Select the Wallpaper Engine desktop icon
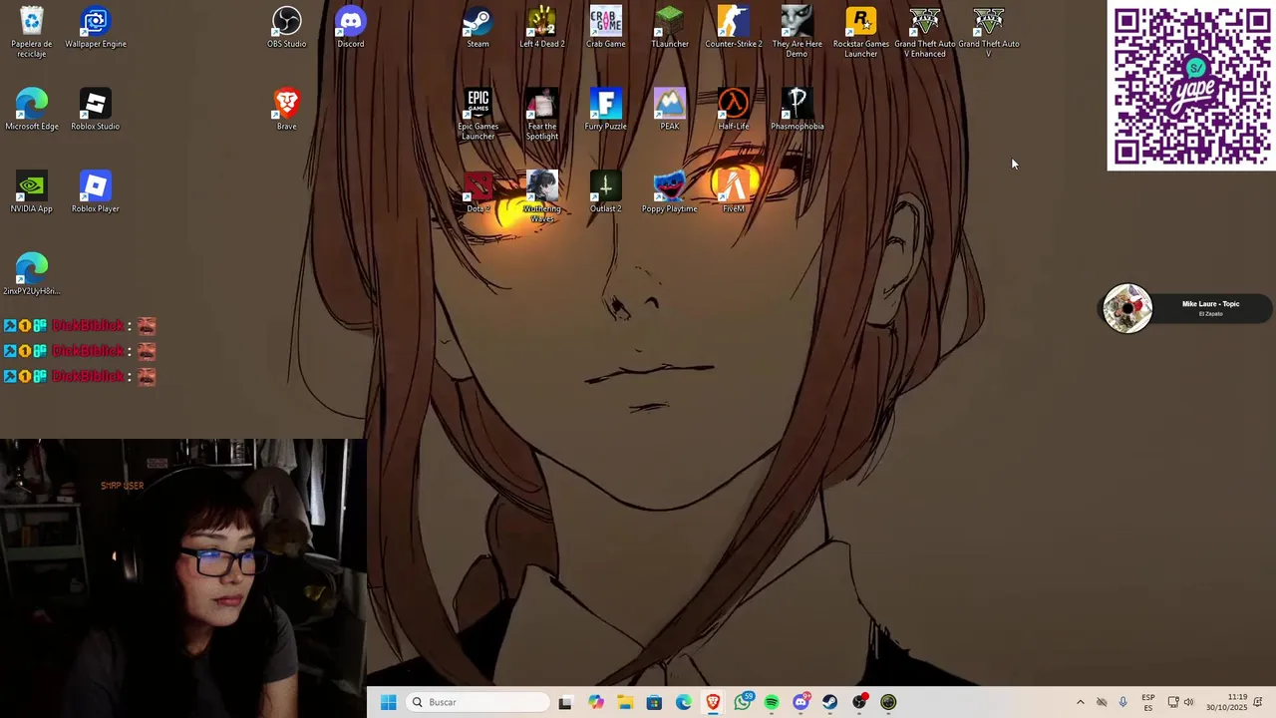Viewport: 1276px width, 718px height. 96,28
